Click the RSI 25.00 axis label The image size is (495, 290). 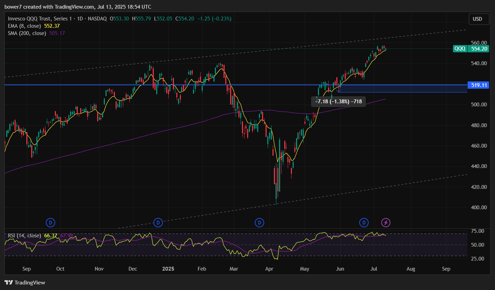pos(478,259)
